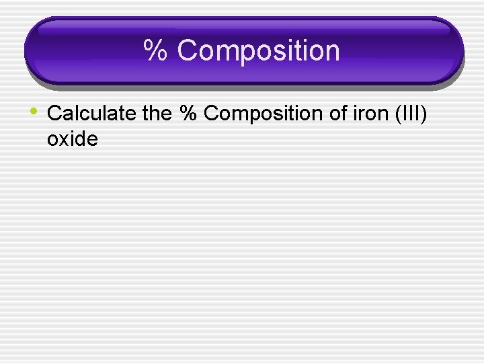Click the closing parenthesis after 'III'
The height and width of the screenshot is (363, 484).
pos(424,114)
